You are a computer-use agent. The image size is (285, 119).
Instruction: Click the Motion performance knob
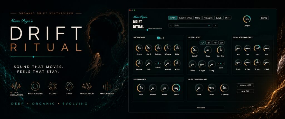click(153, 88)
